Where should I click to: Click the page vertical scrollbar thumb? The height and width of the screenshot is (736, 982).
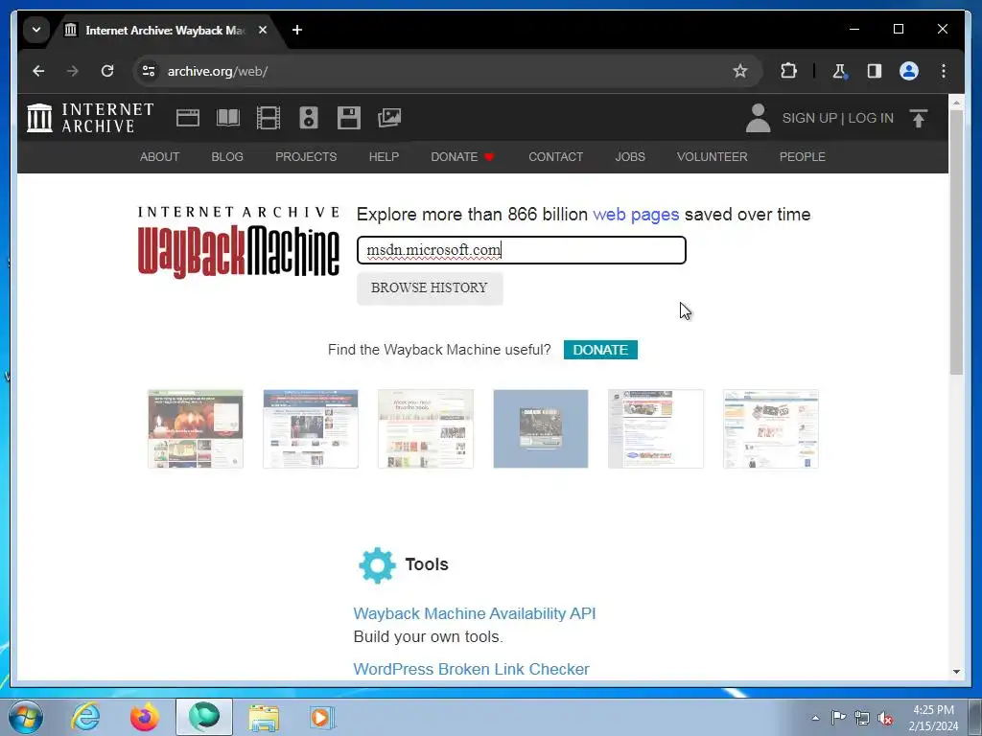click(956, 241)
